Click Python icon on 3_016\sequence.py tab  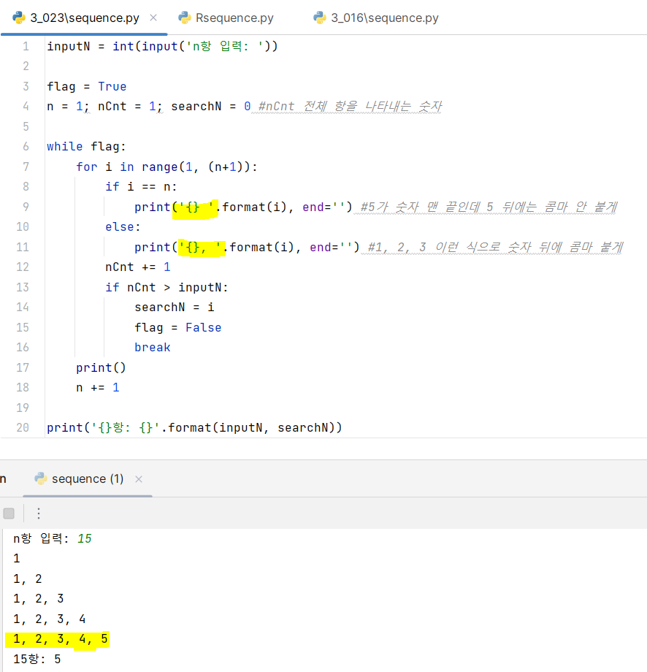tap(320, 18)
